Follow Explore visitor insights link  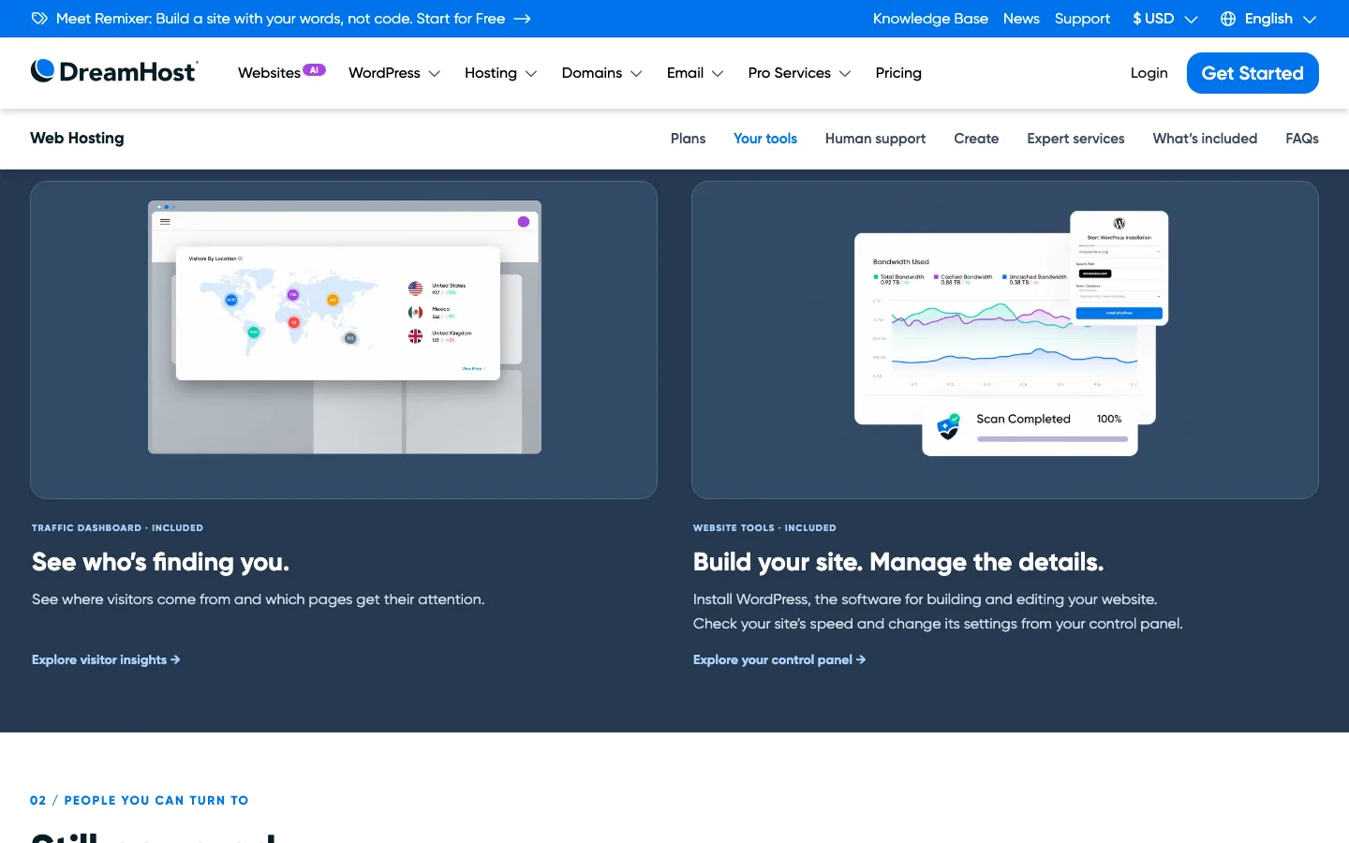(106, 659)
